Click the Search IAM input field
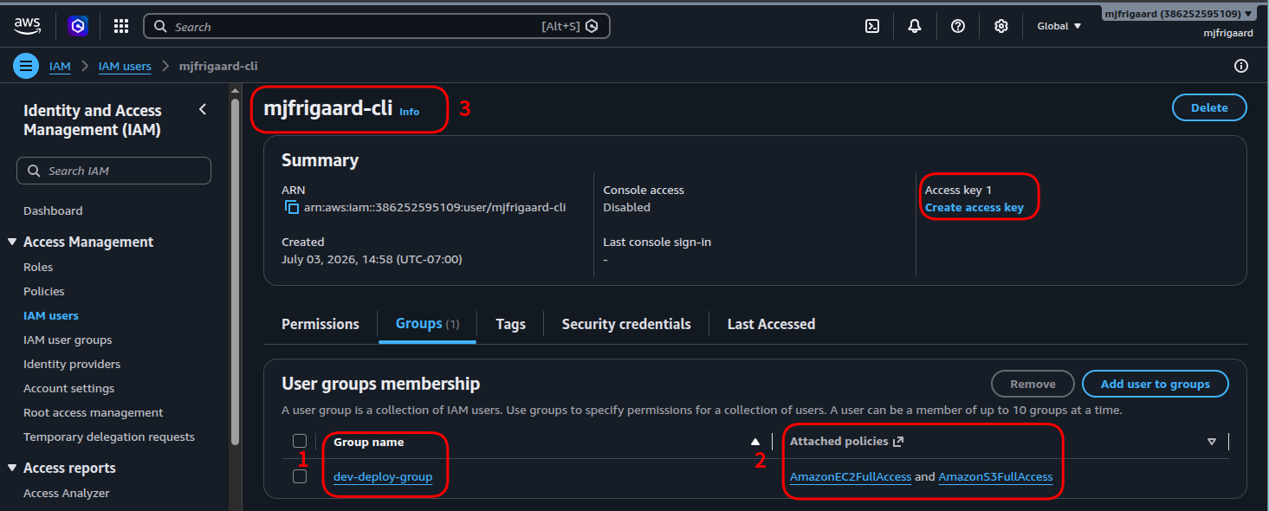Viewport: 1269px width, 511px height. pyautogui.click(x=113, y=171)
